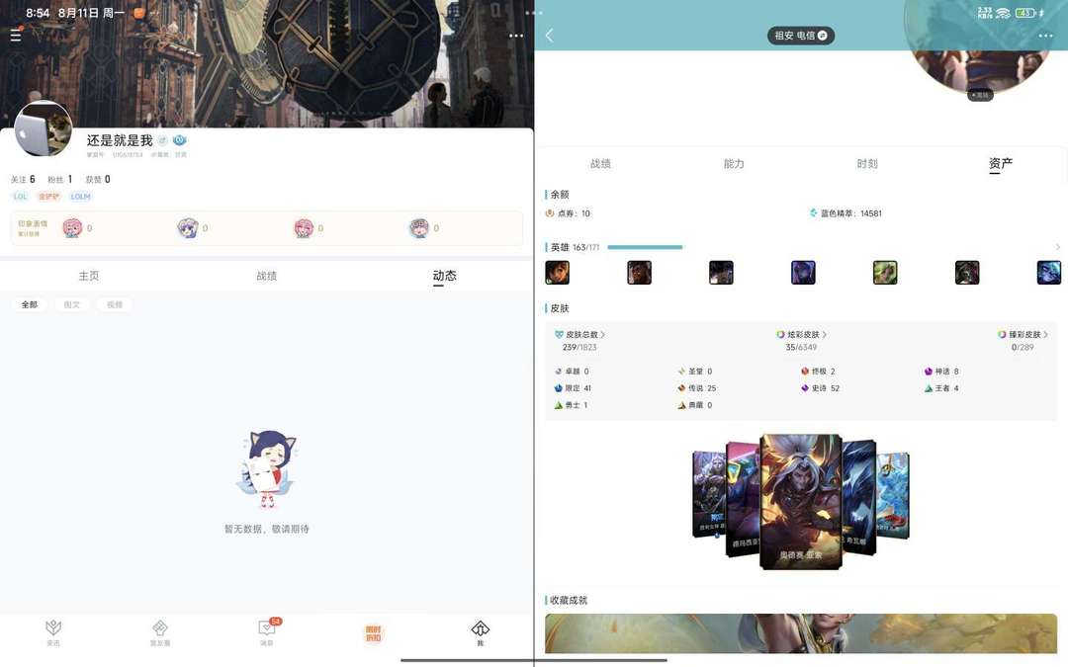Open the right pane's three-dot menu
1068x667 pixels.
[1045, 36]
